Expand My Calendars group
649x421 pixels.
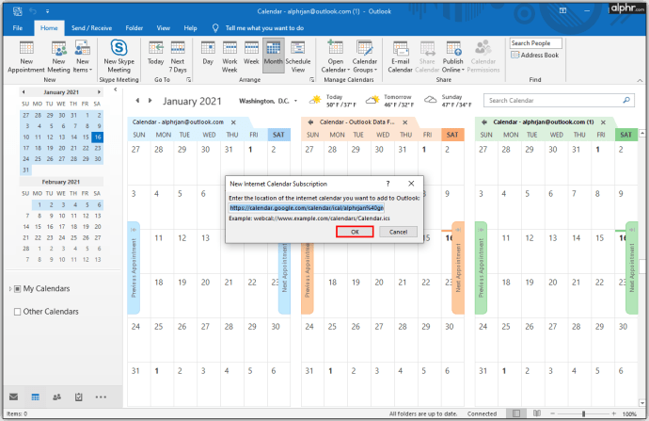(10, 289)
